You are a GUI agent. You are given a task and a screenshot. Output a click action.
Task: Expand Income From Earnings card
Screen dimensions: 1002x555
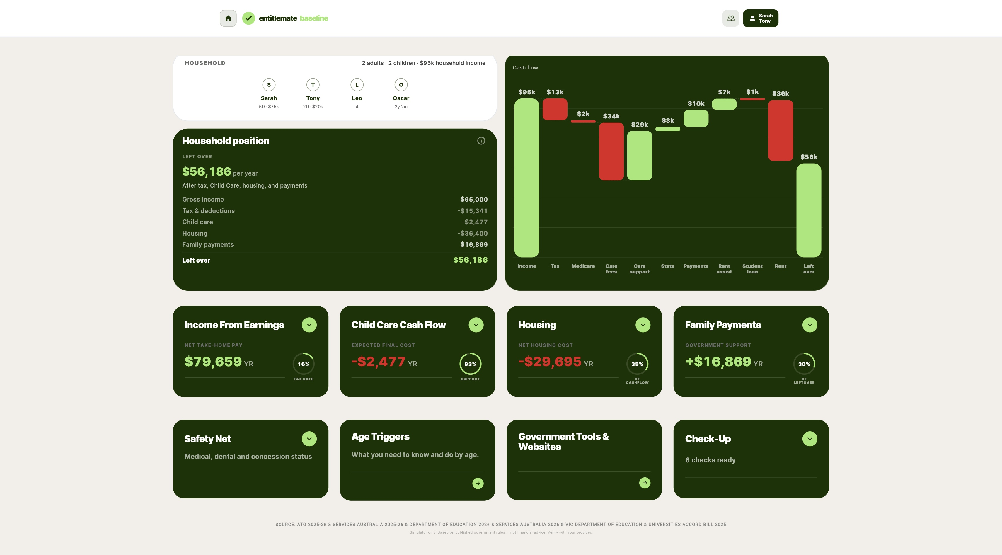(309, 325)
